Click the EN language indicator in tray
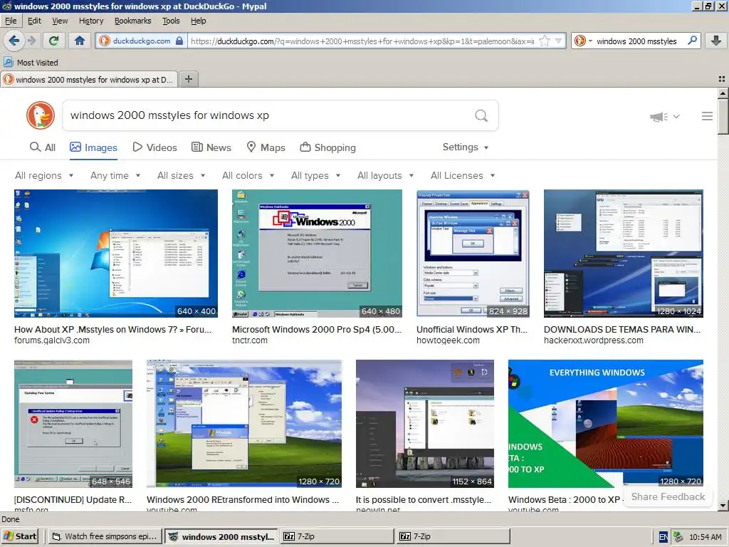Screen dimensions: 729x547 click(x=664, y=537)
